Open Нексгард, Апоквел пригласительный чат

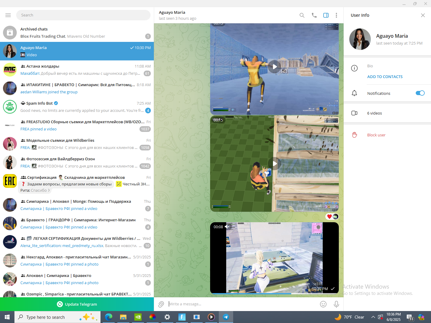pos(77,260)
